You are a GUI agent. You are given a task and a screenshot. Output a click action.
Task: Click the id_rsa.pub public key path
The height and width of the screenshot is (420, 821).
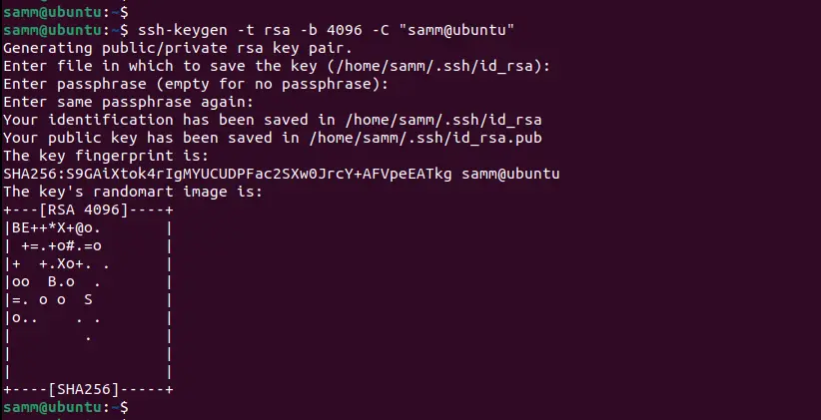coord(425,138)
